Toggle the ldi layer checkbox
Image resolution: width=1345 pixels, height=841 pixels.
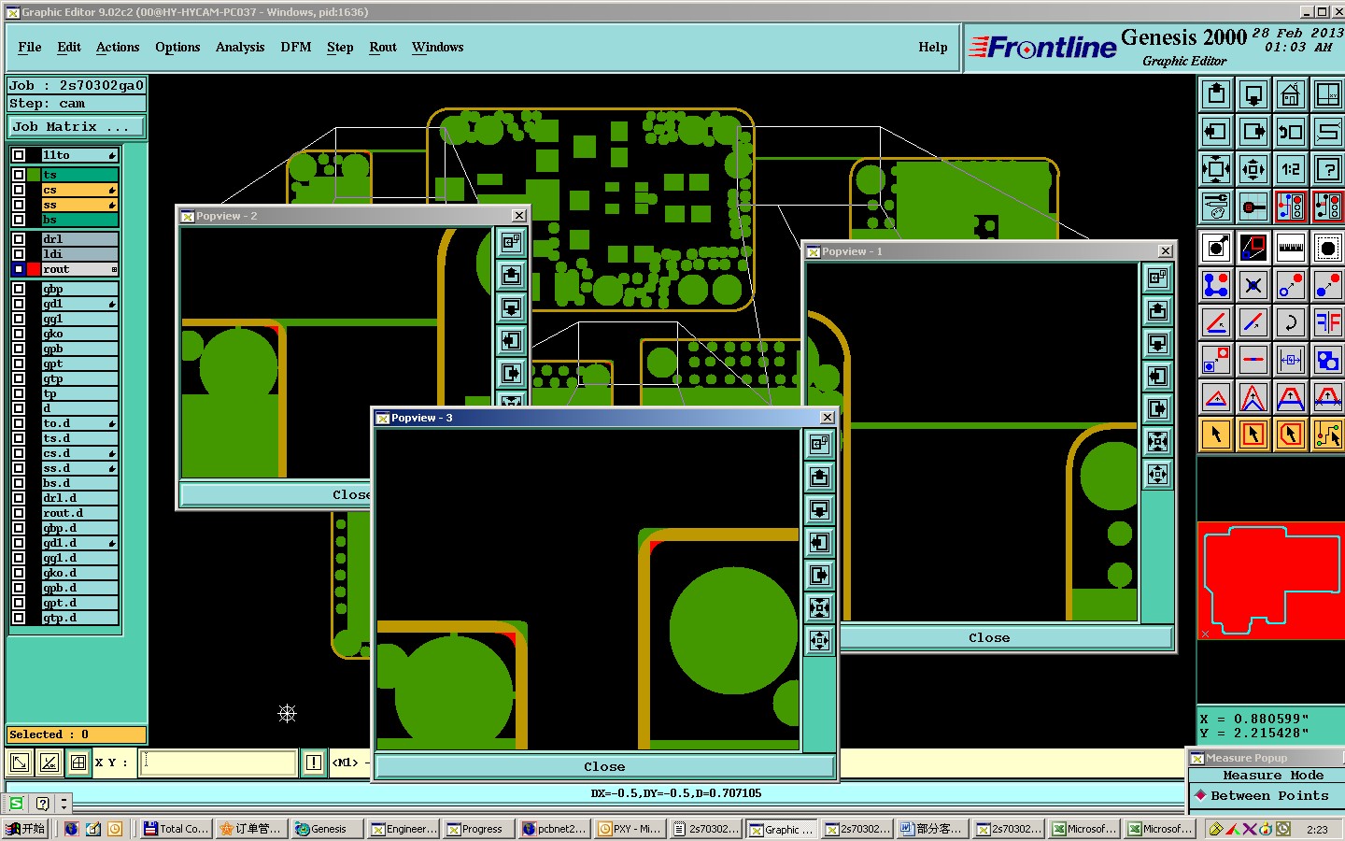point(19,254)
